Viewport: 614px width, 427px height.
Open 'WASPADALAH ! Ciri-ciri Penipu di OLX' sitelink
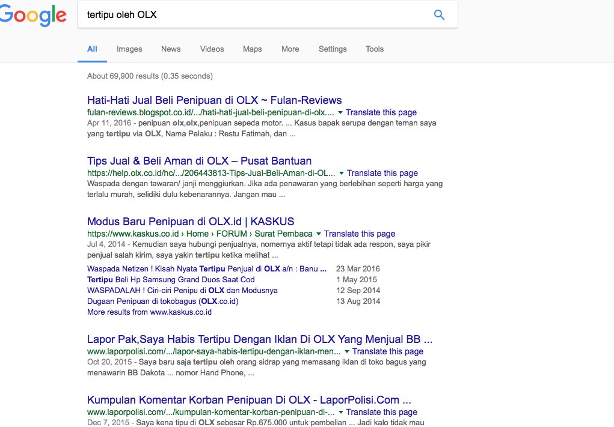182,291
